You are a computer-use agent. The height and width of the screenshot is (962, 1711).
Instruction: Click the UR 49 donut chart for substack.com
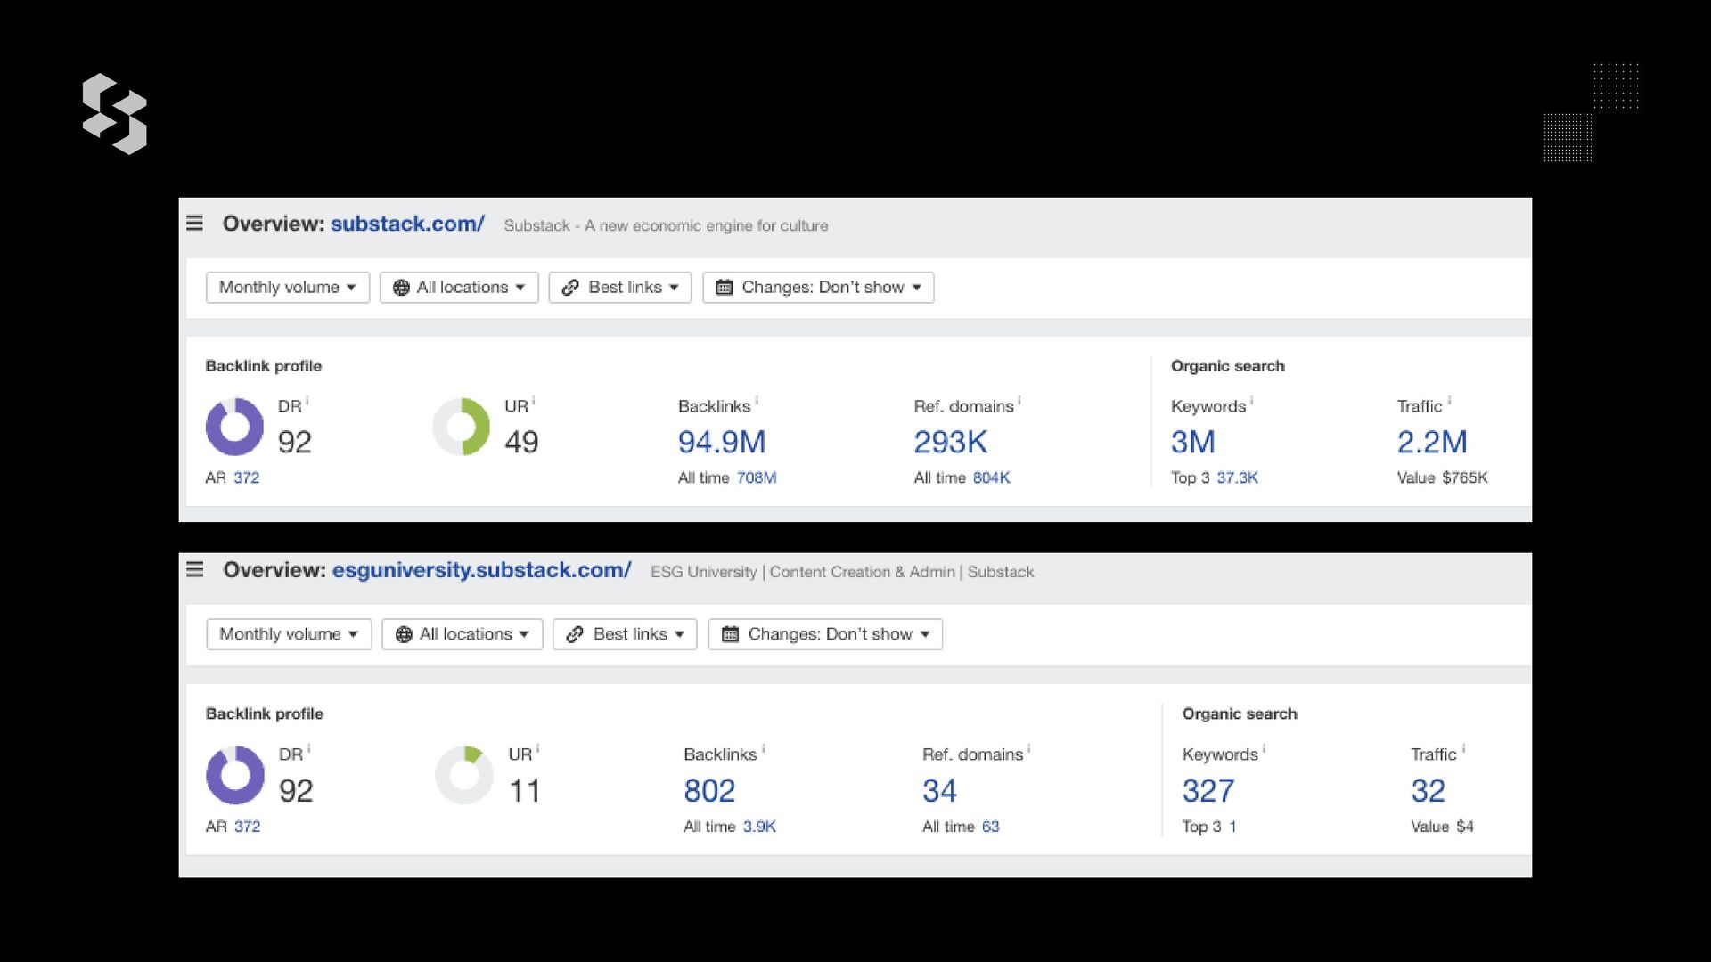click(461, 427)
